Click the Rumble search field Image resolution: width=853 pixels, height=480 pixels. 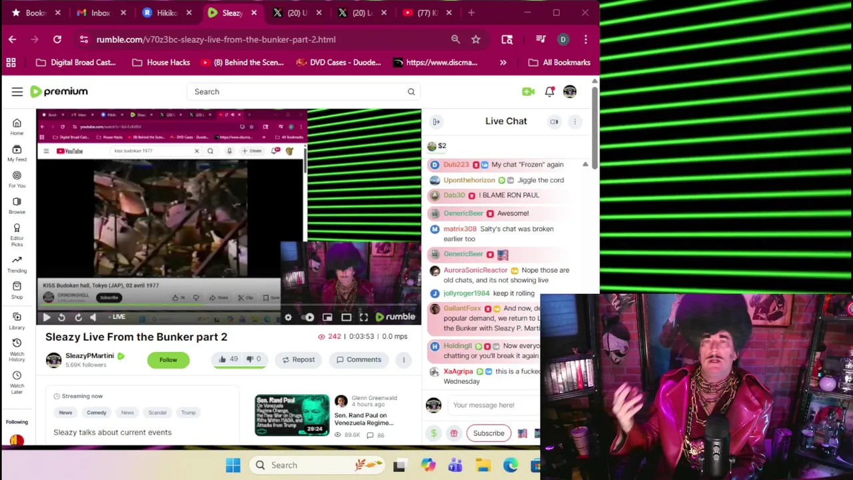pyautogui.click(x=305, y=91)
